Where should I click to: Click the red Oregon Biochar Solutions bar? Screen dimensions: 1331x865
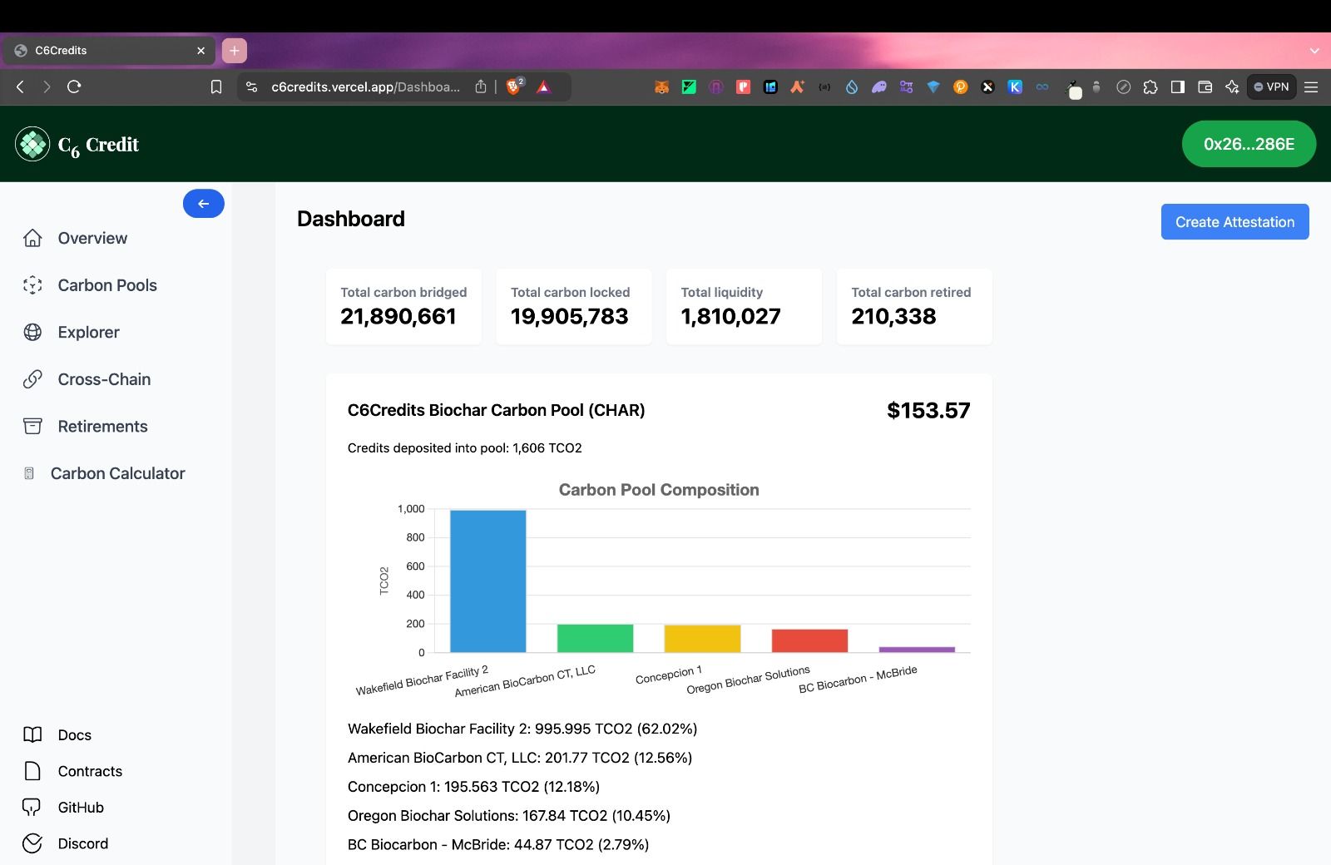point(809,640)
